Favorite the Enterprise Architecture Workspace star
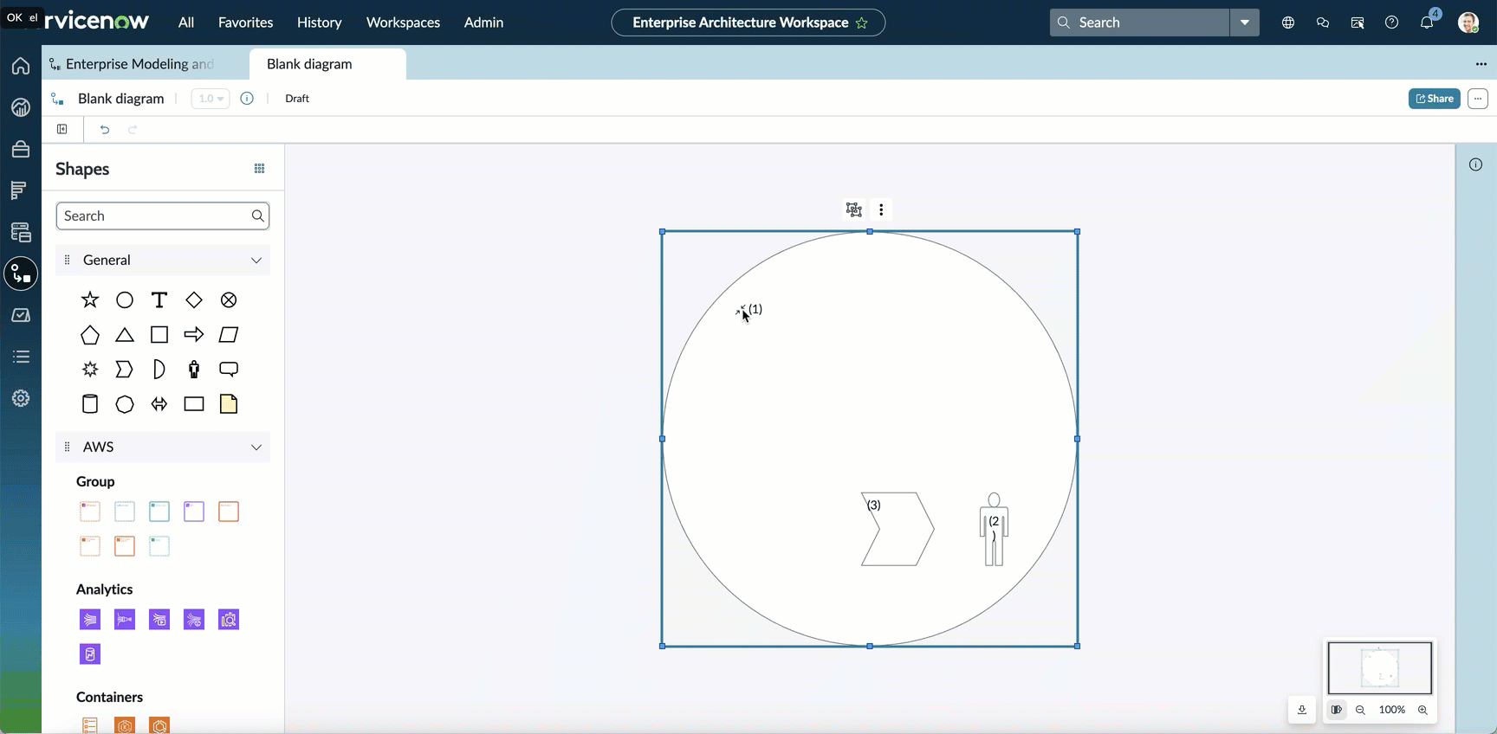Image resolution: width=1497 pixels, height=734 pixels. [862, 23]
